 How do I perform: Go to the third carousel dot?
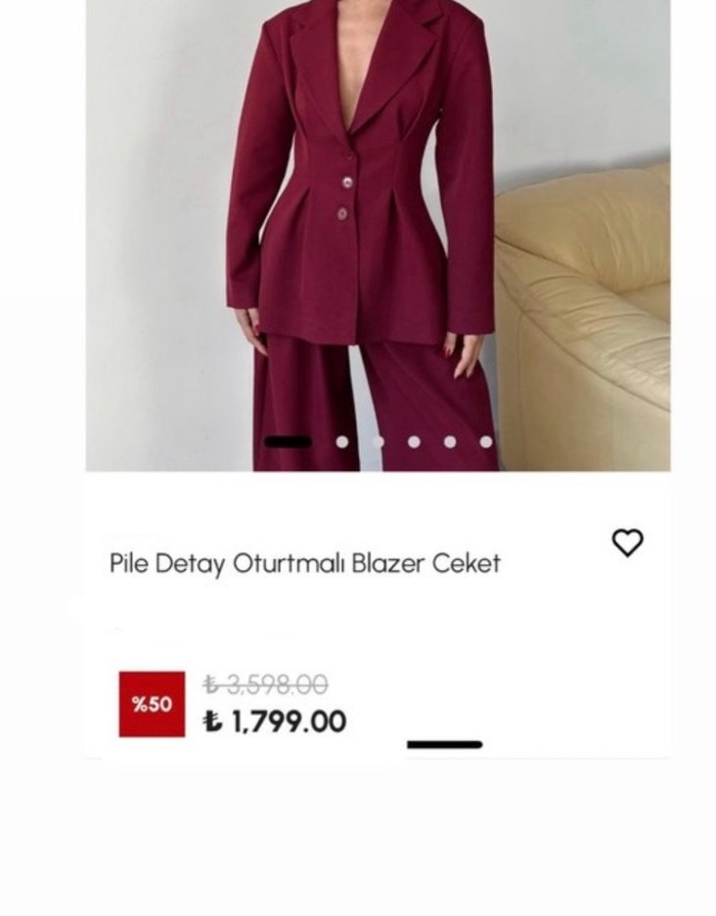[x=379, y=442]
